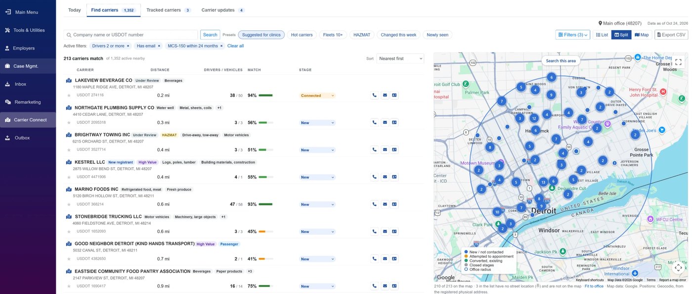The height and width of the screenshot is (294, 692).
Task: Open contact card icon on Good Neighbor Detroit row
Action: [394, 259]
